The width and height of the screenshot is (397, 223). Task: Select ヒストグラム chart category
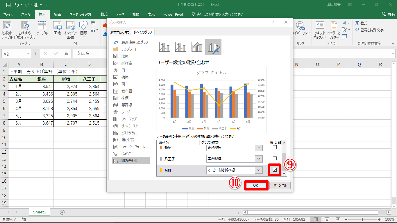click(131, 133)
